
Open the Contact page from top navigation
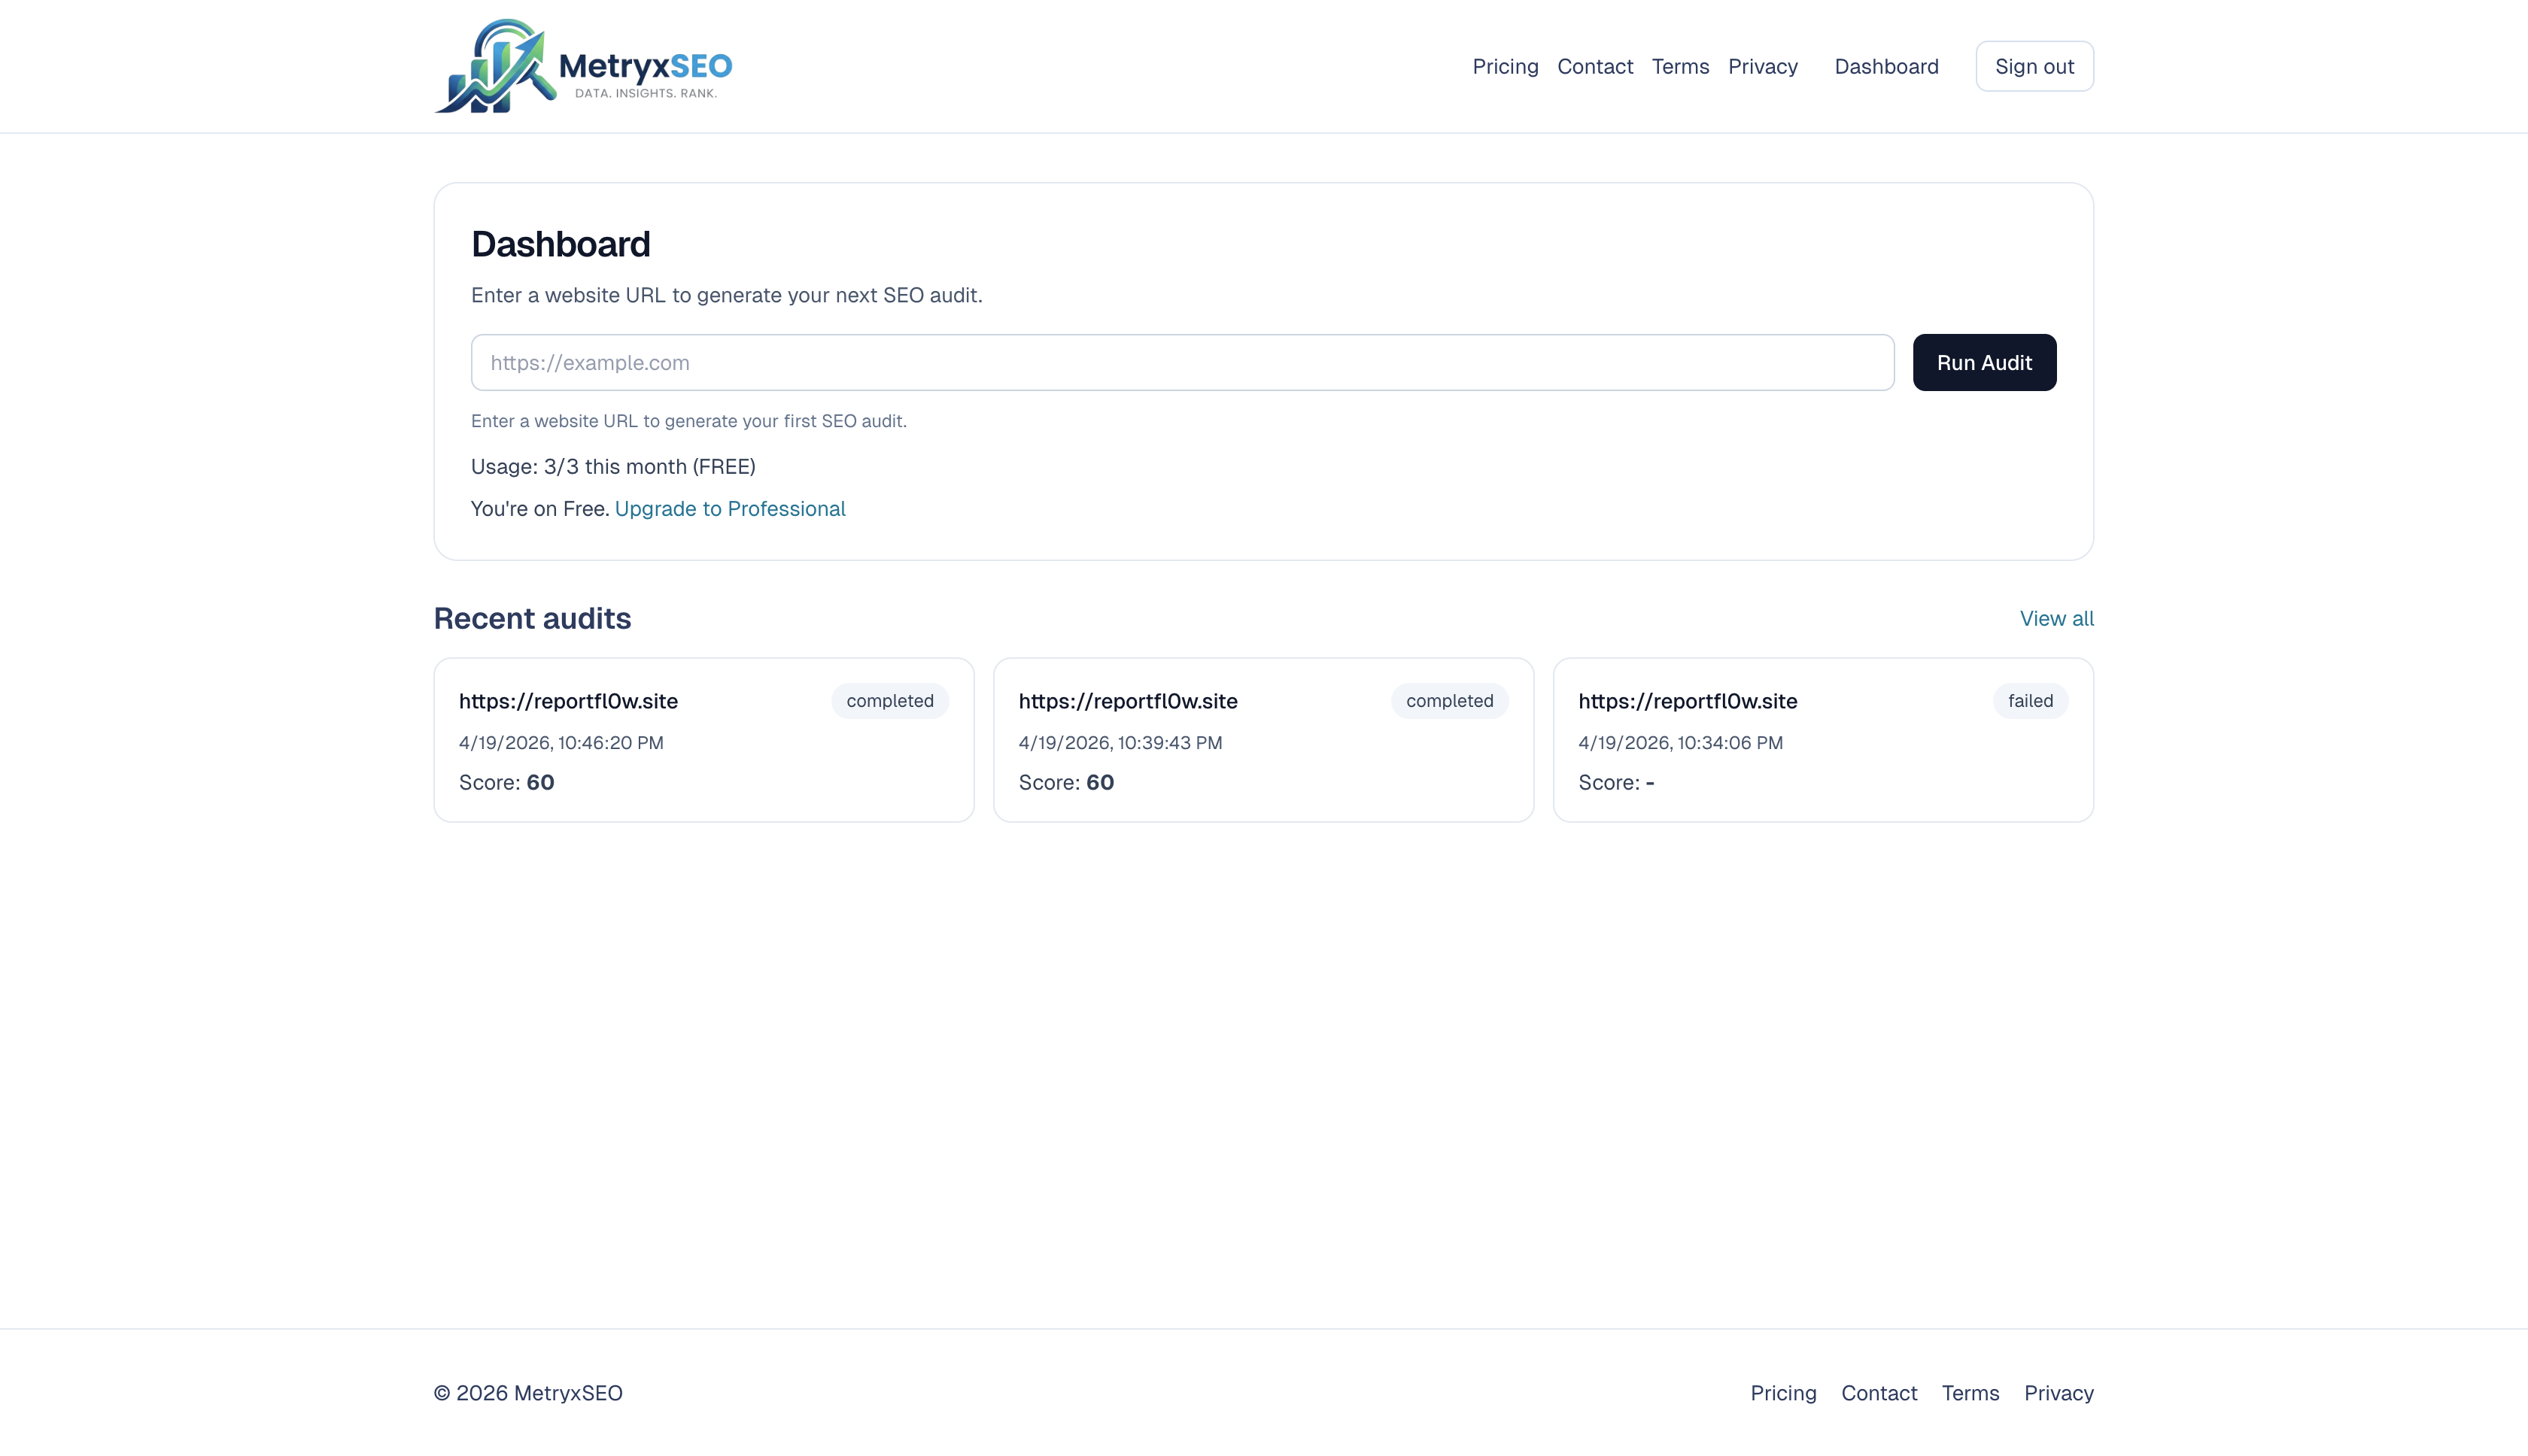[x=1594, y=66]
